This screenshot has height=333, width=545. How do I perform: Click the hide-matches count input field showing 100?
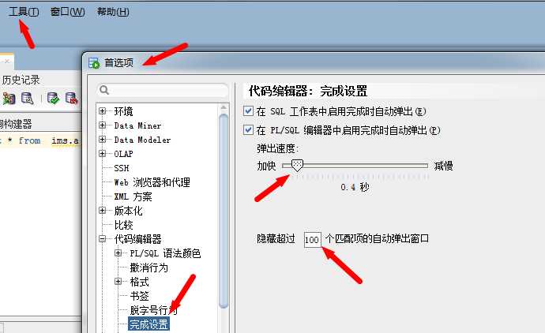[x=312, y=239]
